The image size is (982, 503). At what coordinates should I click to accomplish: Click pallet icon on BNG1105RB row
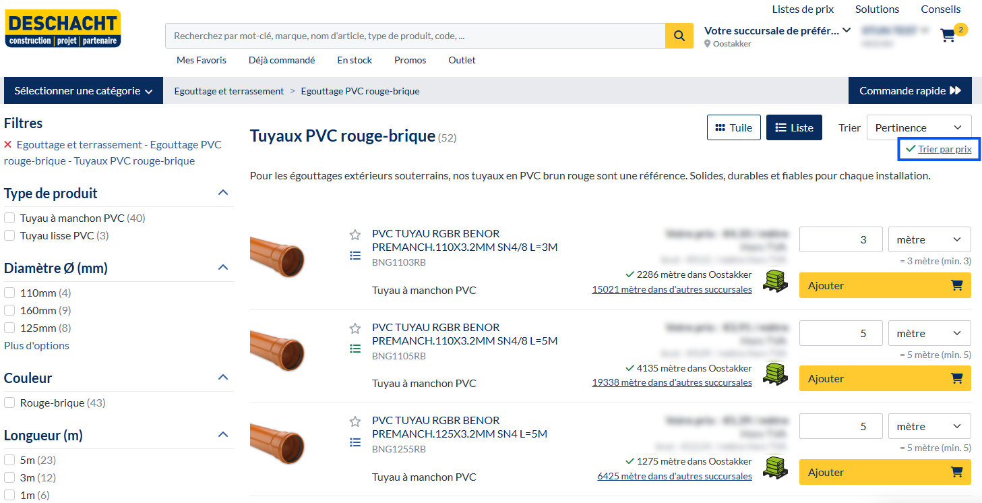pyautogui.click(x=775, y=374)
